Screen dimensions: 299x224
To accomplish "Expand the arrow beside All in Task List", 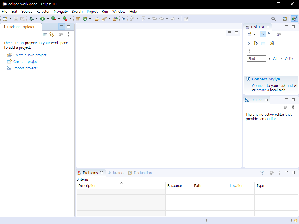I will (x=270, y=58).
